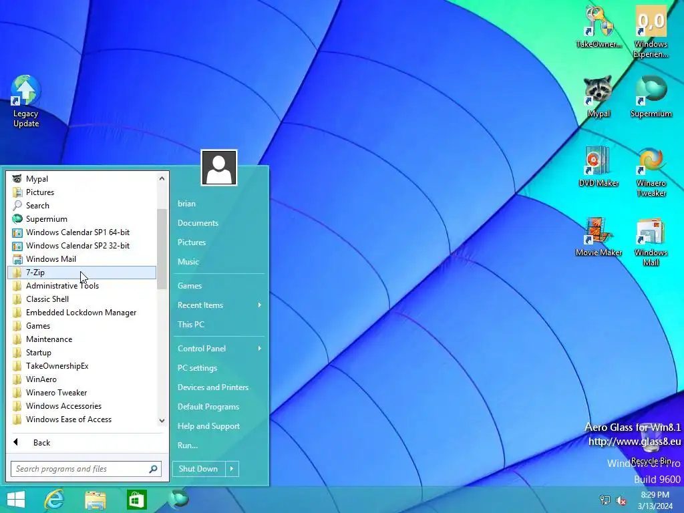Click the programs list scroll up arrow
Screen dimensions: 684x513
[162, 178]
